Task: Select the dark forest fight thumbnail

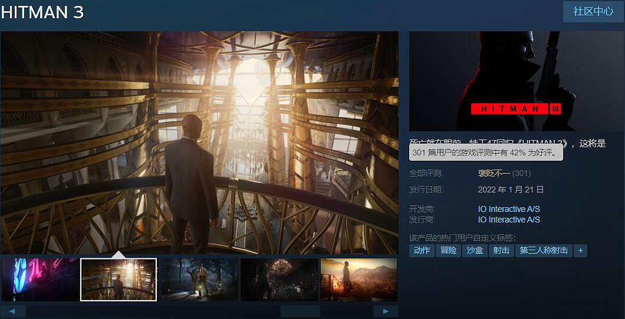Action: [x=200, y=280]
